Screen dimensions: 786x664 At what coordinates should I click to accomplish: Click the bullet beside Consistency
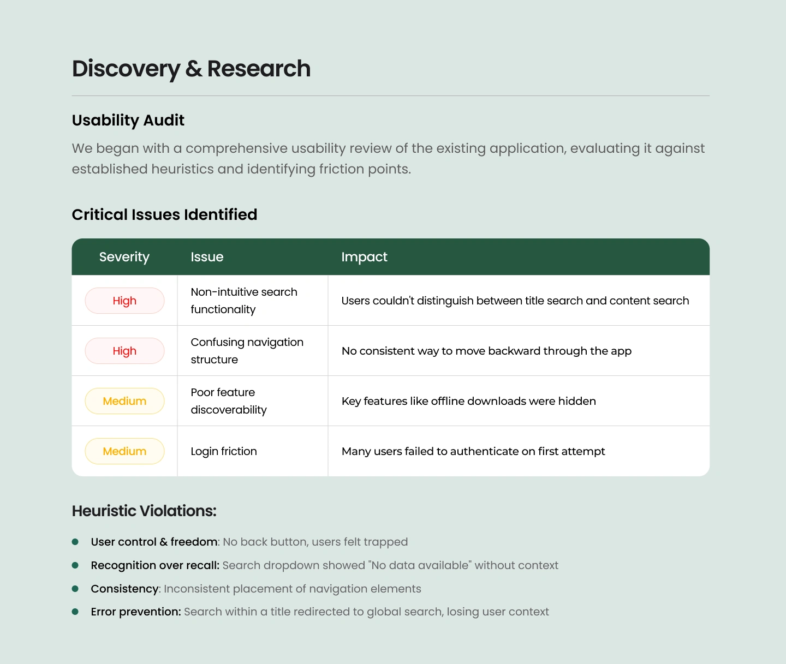pos(75,589)
